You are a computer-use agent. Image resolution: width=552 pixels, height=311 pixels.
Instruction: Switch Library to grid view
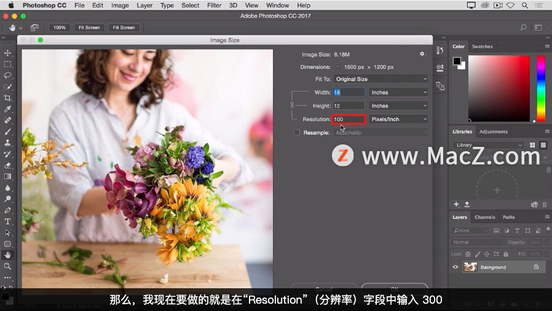tap(532, 145)
